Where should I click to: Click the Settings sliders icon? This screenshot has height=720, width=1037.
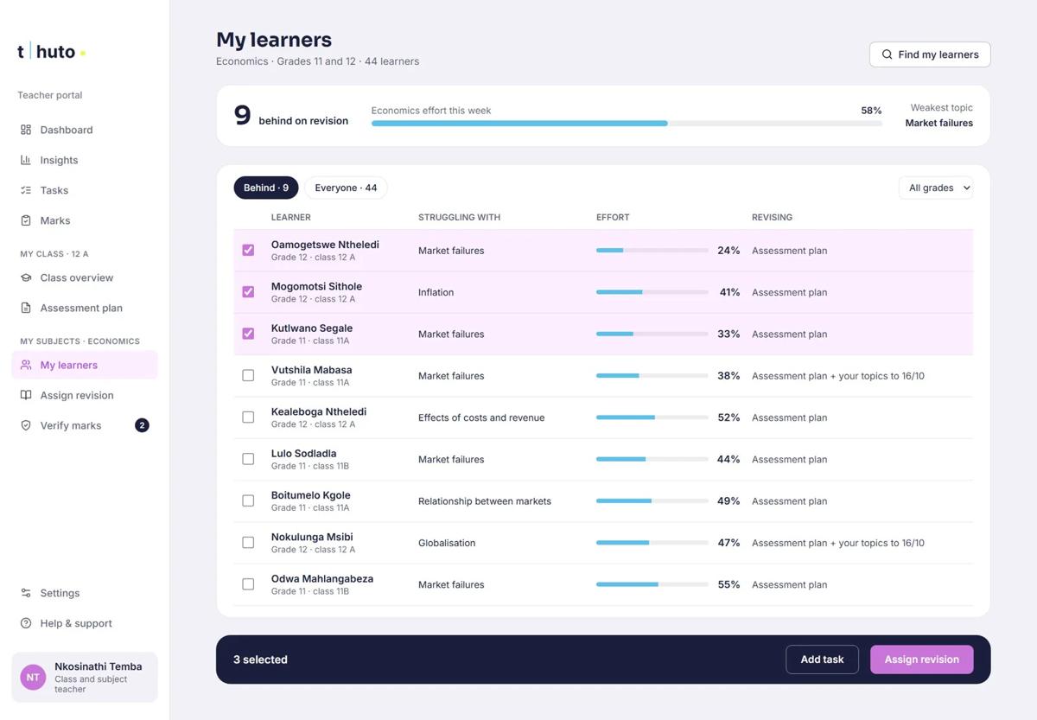26,593
